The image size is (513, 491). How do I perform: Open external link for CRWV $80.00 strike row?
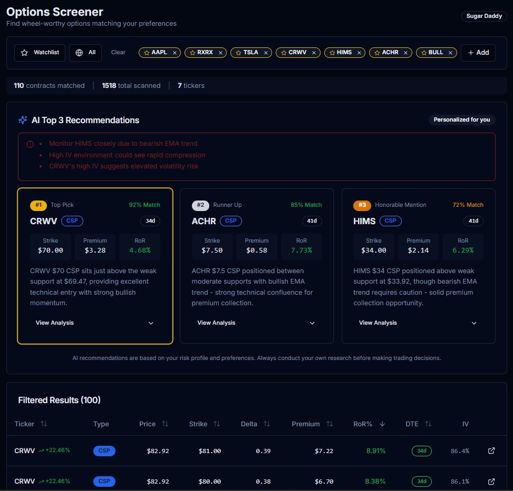[491, 482]
